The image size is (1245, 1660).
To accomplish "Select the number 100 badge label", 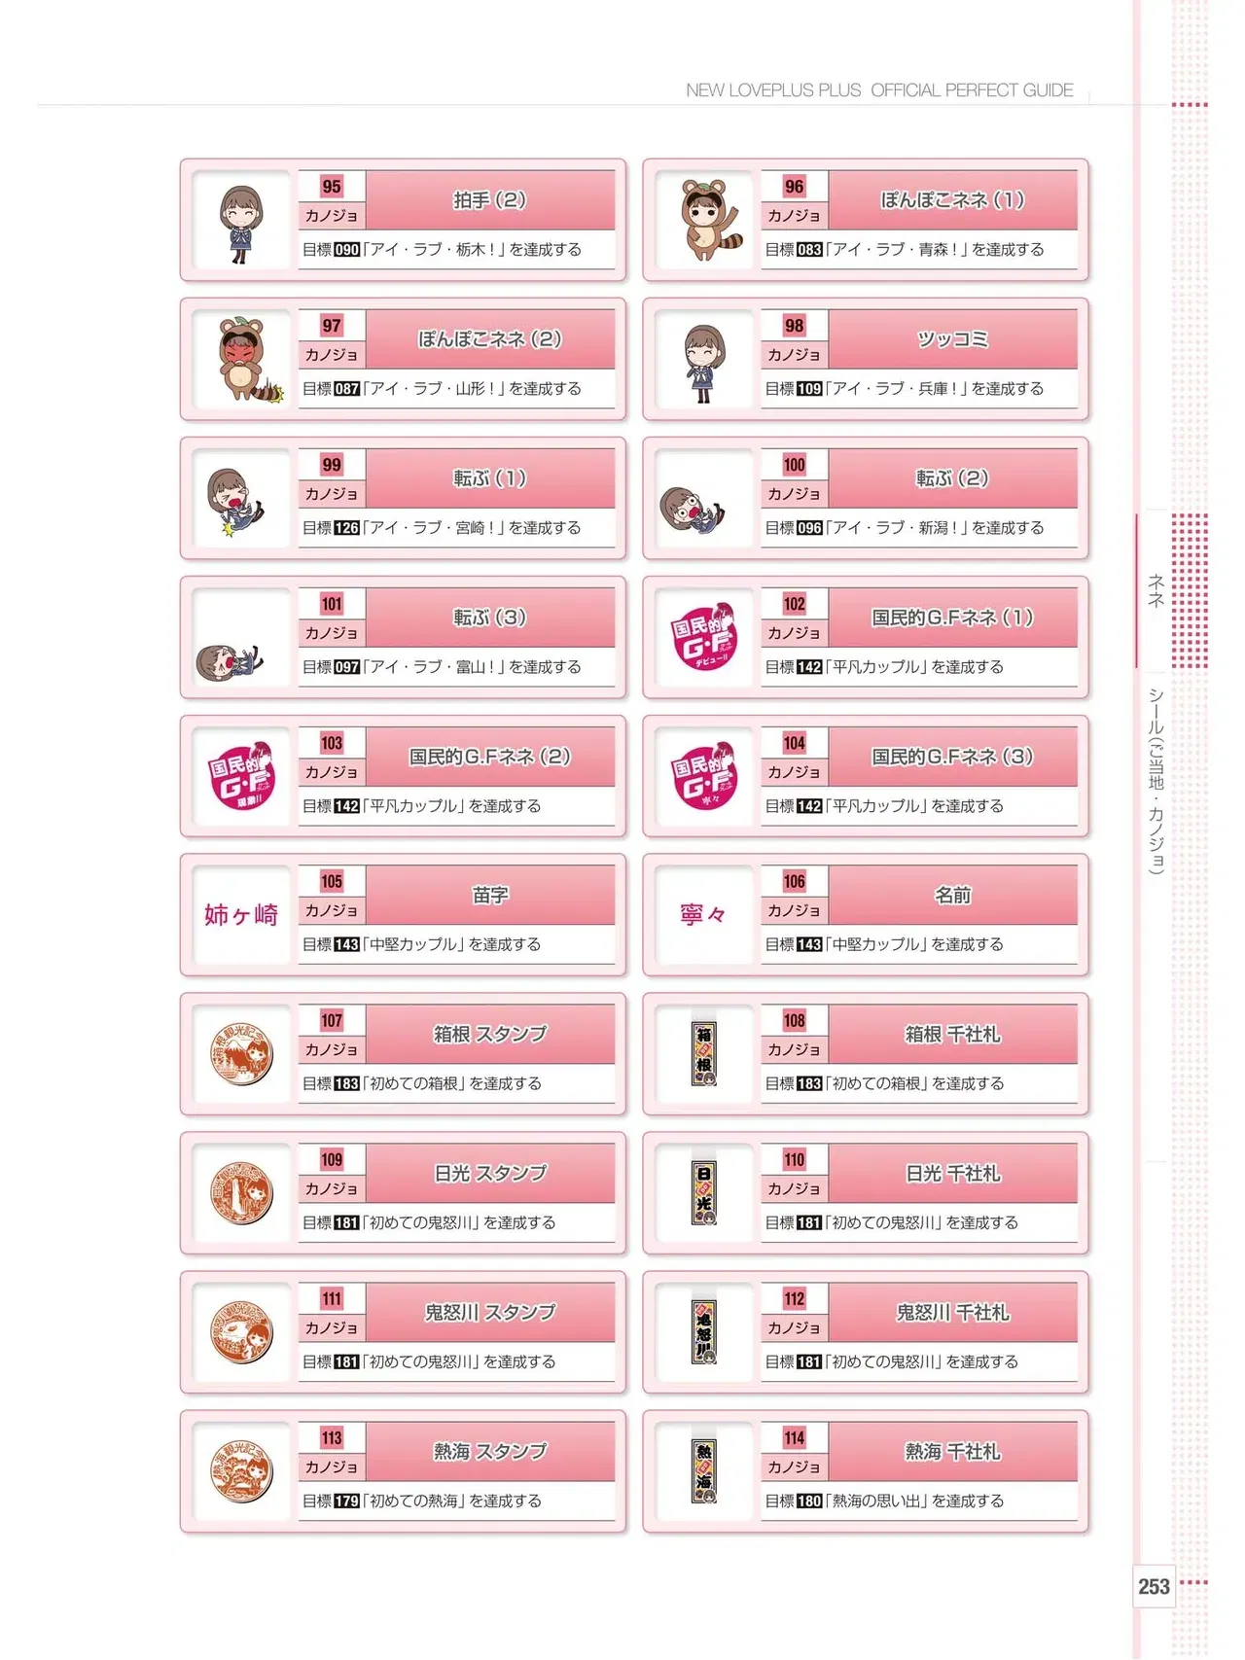I will [795, 465].
